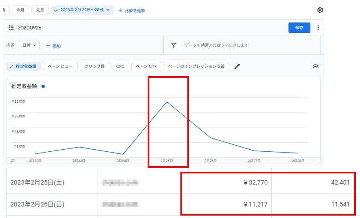Viewport: 360px width, 218px height.
Task: Open the 2023年 2月 22日〜28日 date range dropdown
Action: pos(82,10)
